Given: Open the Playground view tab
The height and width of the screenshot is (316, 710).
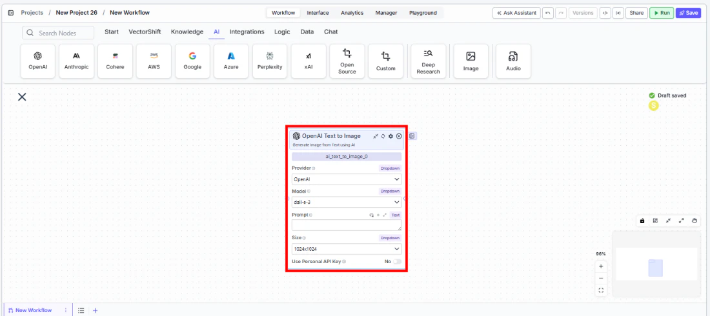Looking at the screenshot, I should coord(423,13).
